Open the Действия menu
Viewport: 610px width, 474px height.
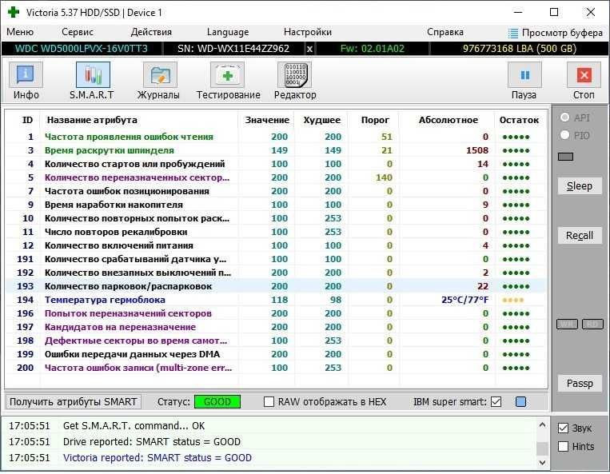coord(151,32)
